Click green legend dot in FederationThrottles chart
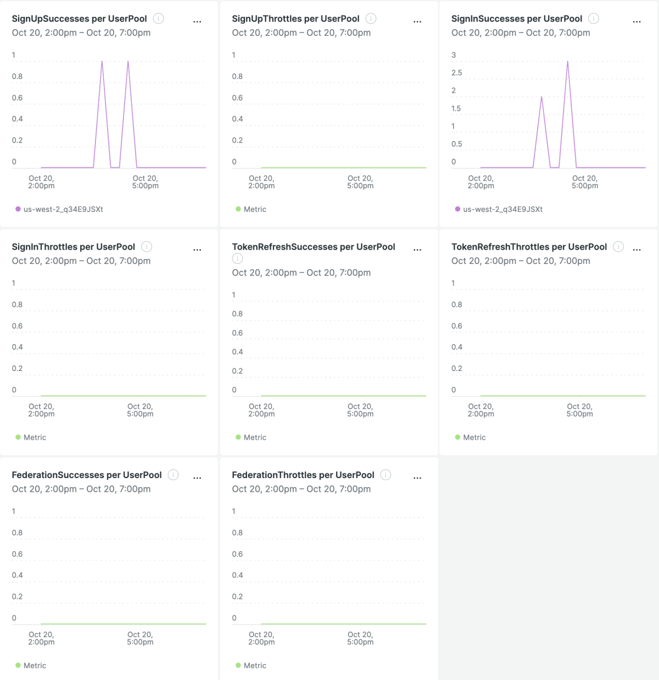659x680 pixels. [x=238, y=665]
